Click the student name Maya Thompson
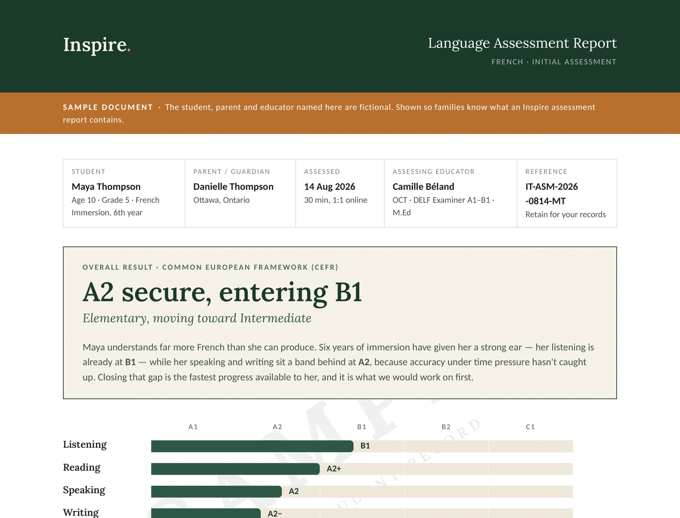The height and width of the screenshot is (518, 680). [106, 187]
